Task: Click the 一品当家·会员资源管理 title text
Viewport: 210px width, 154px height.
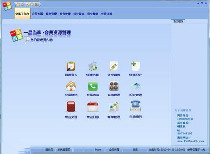Action: 47,33
